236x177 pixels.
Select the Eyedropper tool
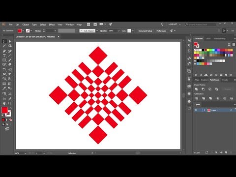point(4,88)
